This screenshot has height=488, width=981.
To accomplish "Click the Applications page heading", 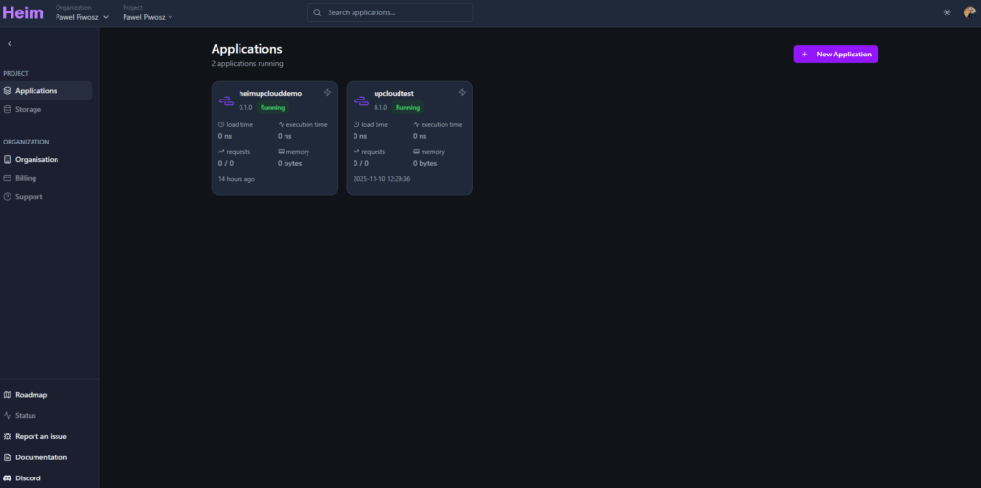I will 246,49.
